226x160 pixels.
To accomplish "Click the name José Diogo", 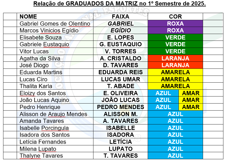I will pos(34,65).
